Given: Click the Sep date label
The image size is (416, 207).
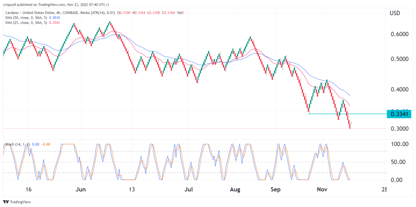Looking at the screenshot, I should tap(276, 190).
